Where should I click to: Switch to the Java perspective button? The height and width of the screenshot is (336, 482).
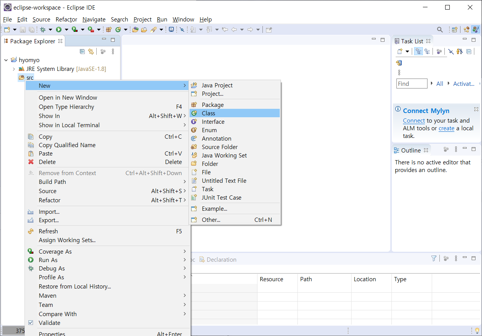click(476, 30)
